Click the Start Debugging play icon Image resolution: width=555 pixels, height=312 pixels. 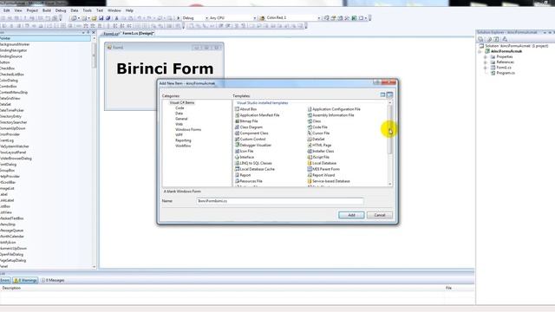click(178, 18)
